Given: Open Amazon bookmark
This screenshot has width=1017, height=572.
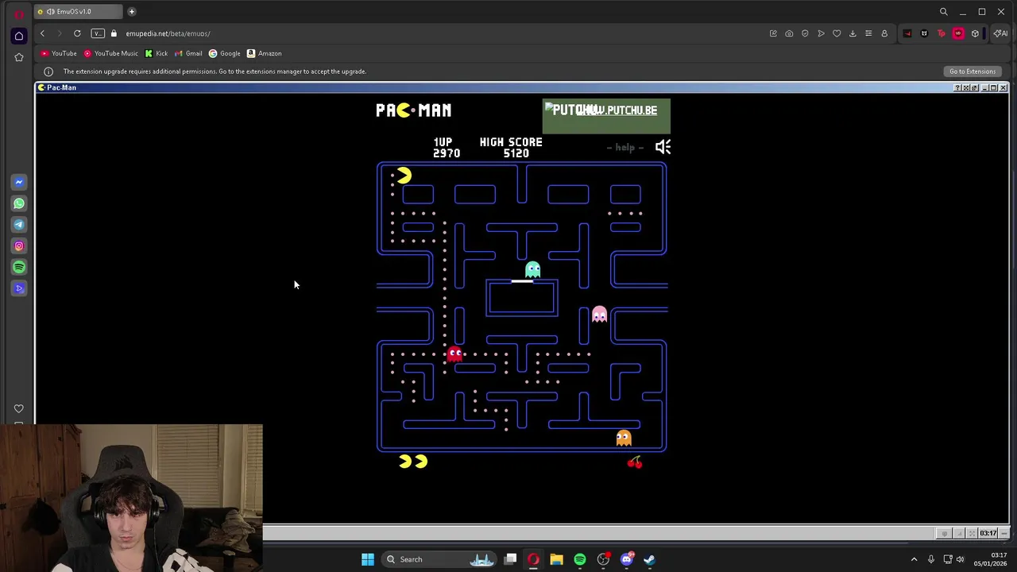Looking at the screenshot, I should click(x=265, y=53).
